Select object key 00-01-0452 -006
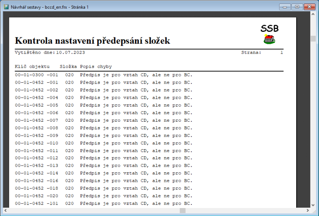The image size is (319, 216). pyautogui.click(x=36, y=113)
